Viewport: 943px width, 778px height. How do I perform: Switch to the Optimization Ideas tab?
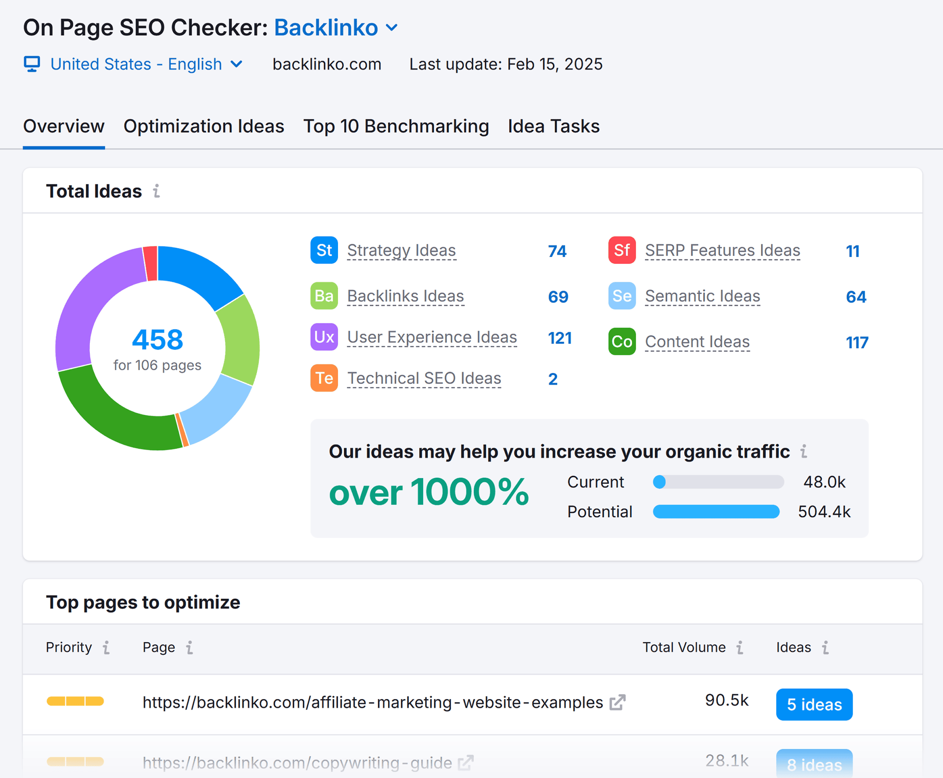coord(204,126)
